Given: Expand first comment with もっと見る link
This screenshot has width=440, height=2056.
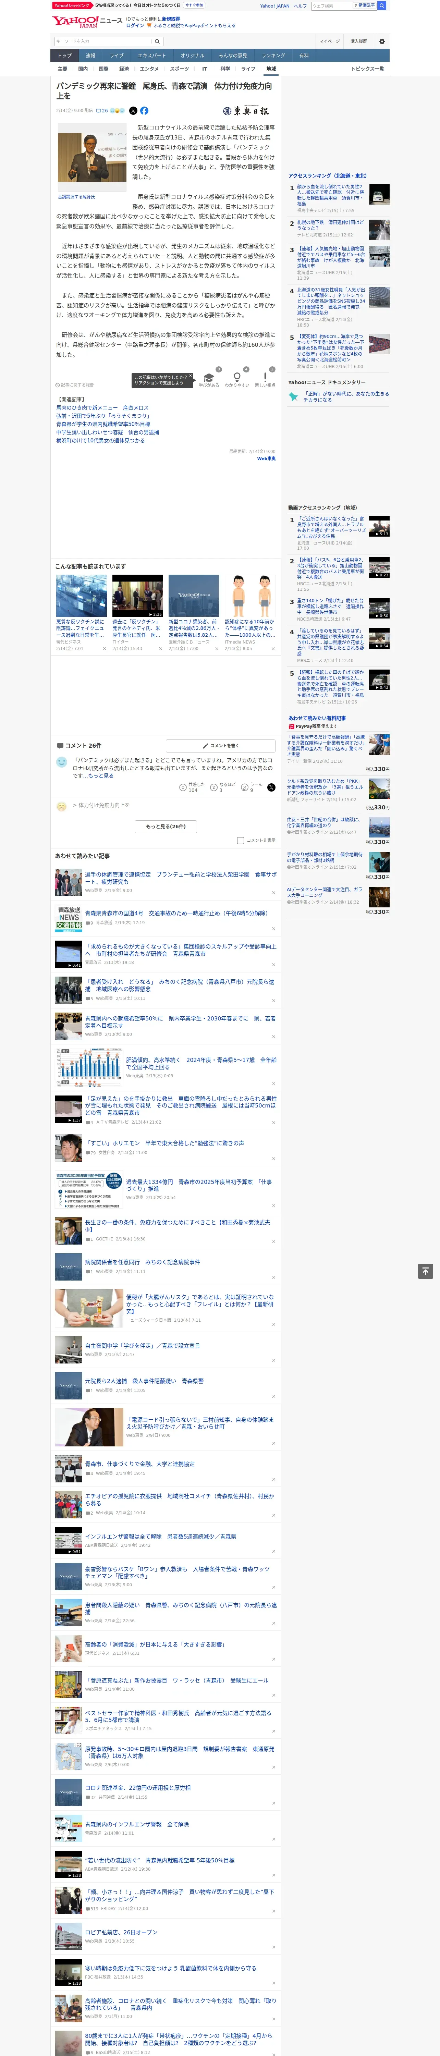Looking at the screenshot, I should pos(101,775).
